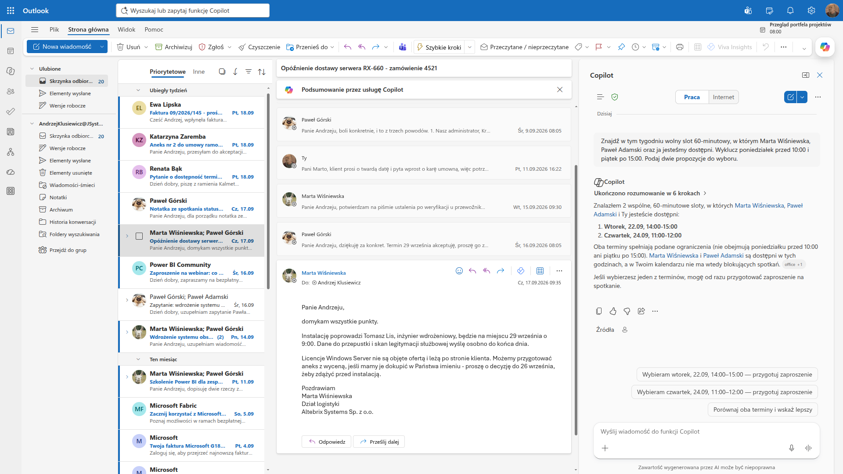The width and height of the screenshot is (843, 474).
Task: Expand the Zgłoś dropdown arrow
Action: coord(230,47)
